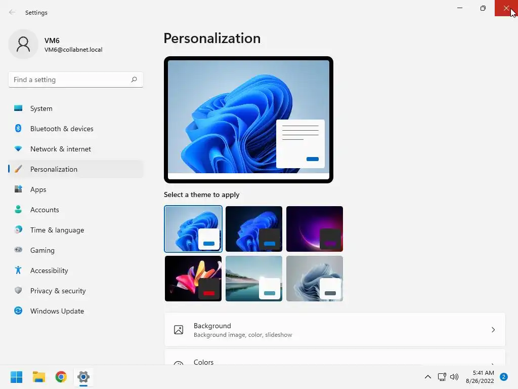Restore down the Settings window
The image size is (518, 389).
483,8
